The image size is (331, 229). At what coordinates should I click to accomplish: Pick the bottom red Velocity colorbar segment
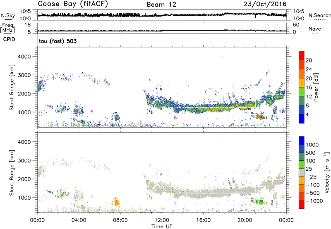click(x=302, y=205)
